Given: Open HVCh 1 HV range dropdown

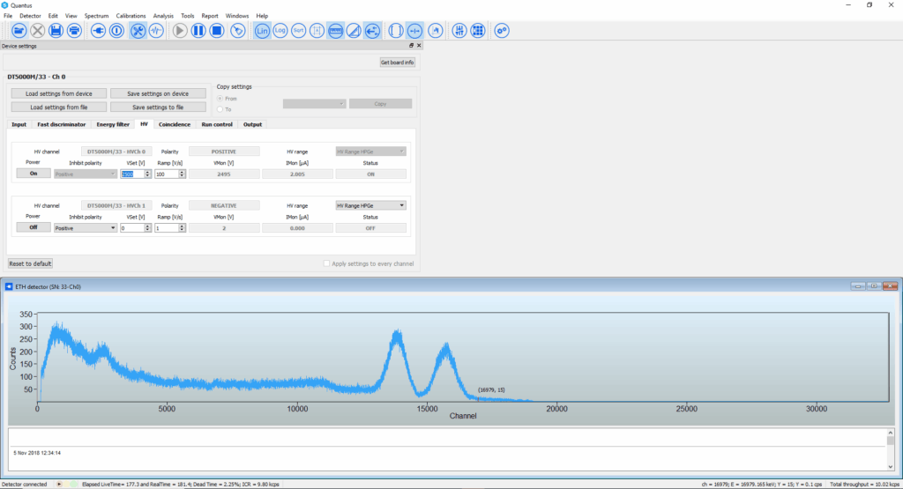Looking at the screenshot, I should [371, 205].
